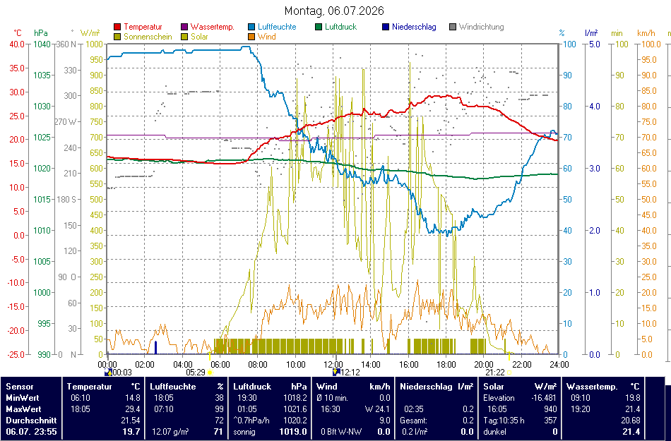The width and height of the screenshot is (671, 441).
Task: Click the chart title Montag, 06.07.2026
Action: pos(334,11)
